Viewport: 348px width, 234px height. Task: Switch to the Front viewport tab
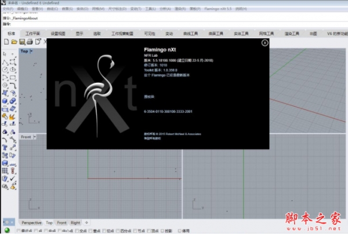pos(61,222)
